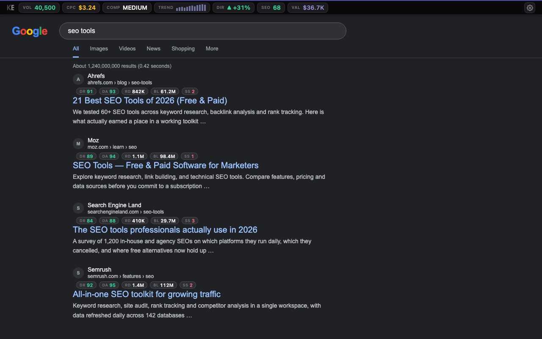Click the DR 91 badge for Ahrefs
The image size is (542, 339).
pos(86,92)
